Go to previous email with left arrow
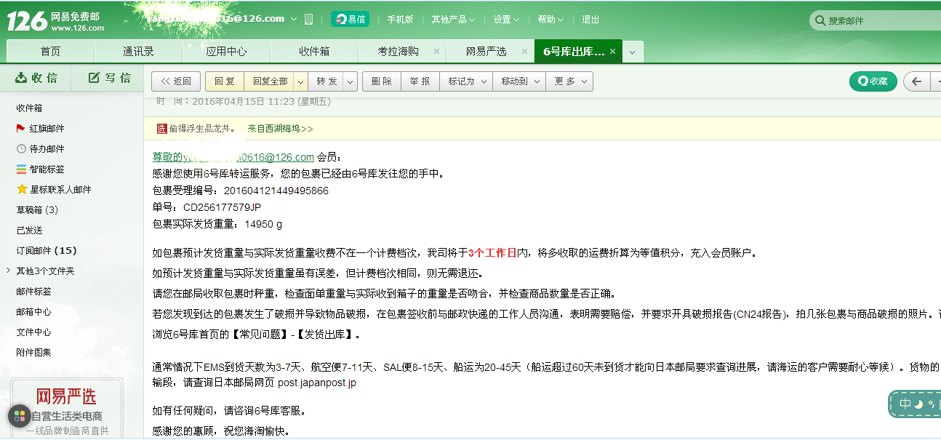 point(916,81)
